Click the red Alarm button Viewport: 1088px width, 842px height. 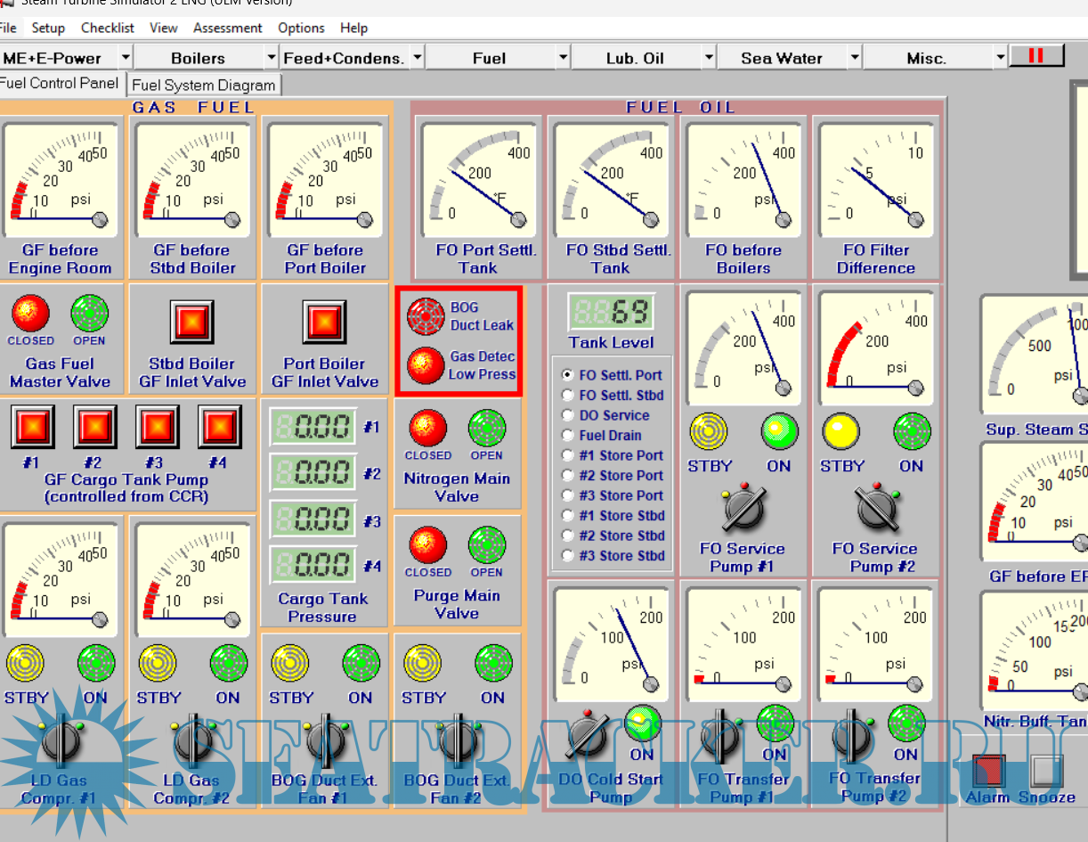[987, 770]
